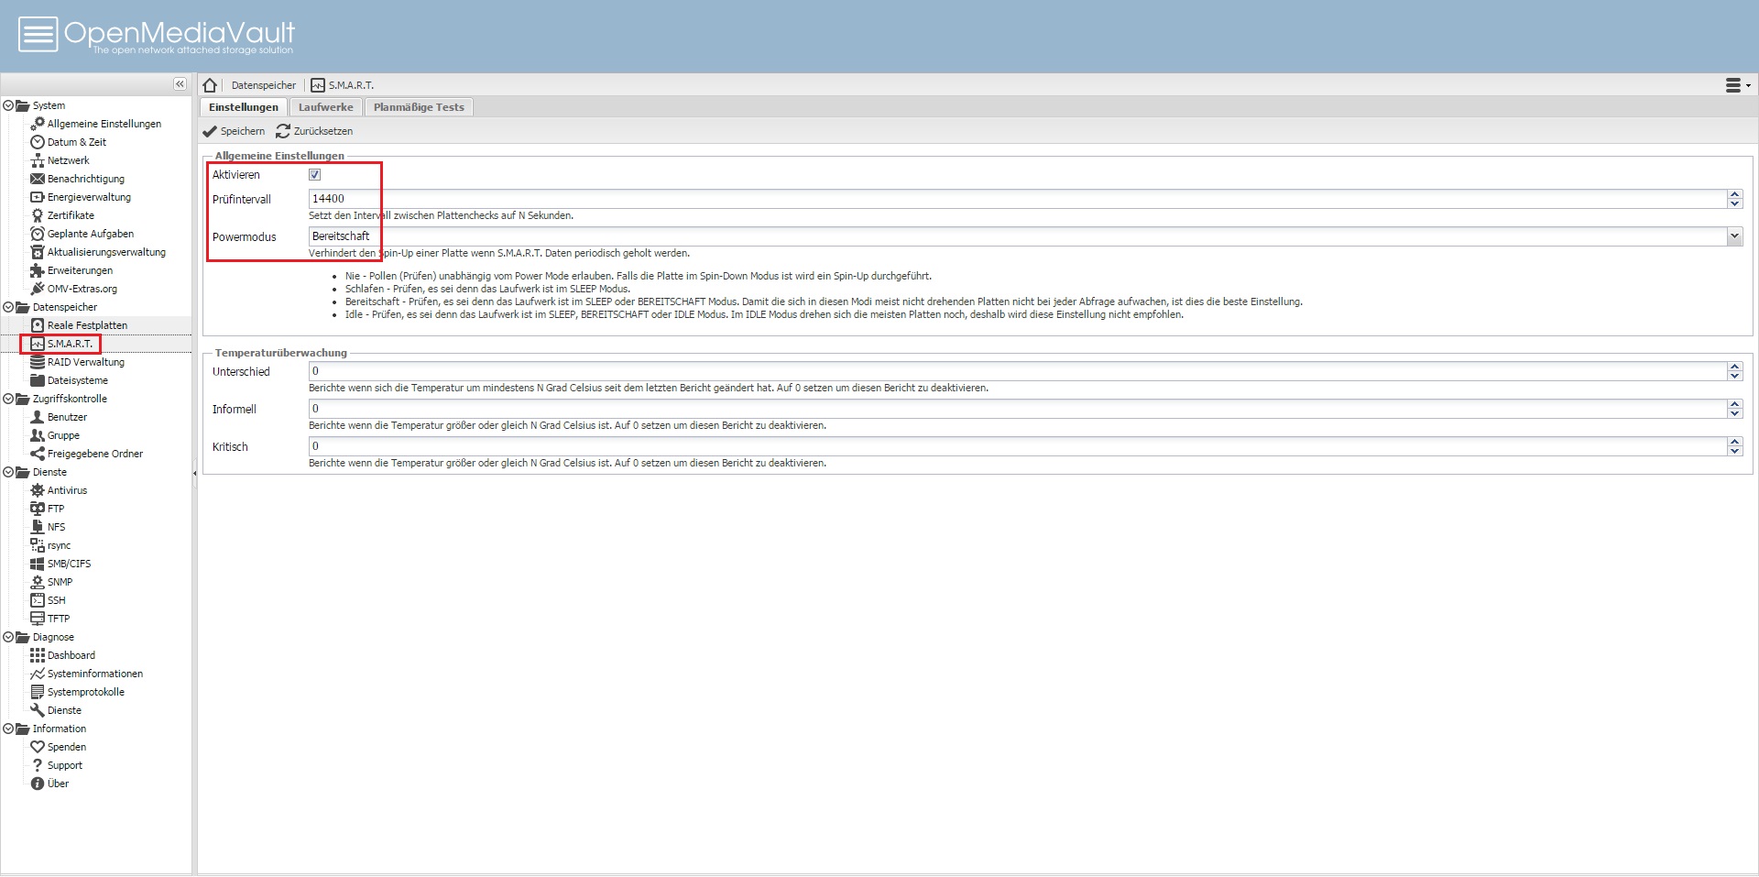Click the sidebar splitter collapse arrow
The width and height of the screenshot is (1759, 877).
194,474
